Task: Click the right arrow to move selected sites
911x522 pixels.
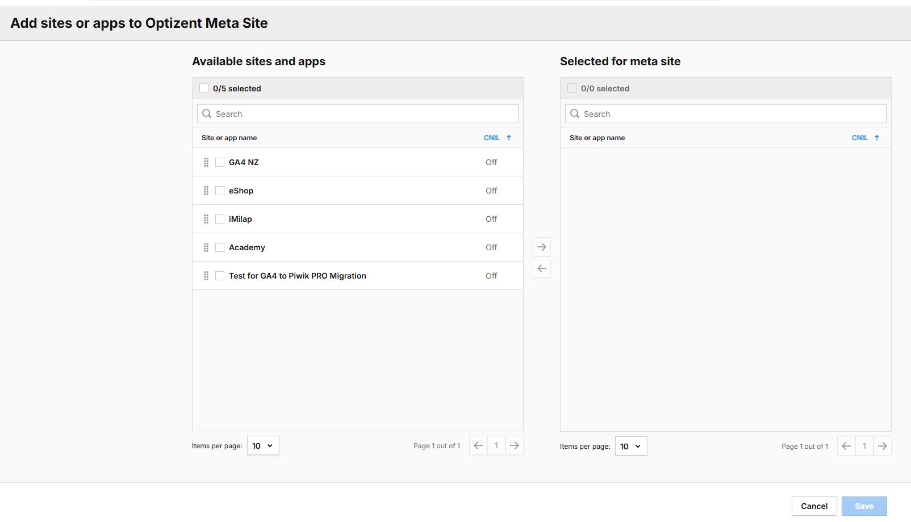Action: (x=542, y=246)
